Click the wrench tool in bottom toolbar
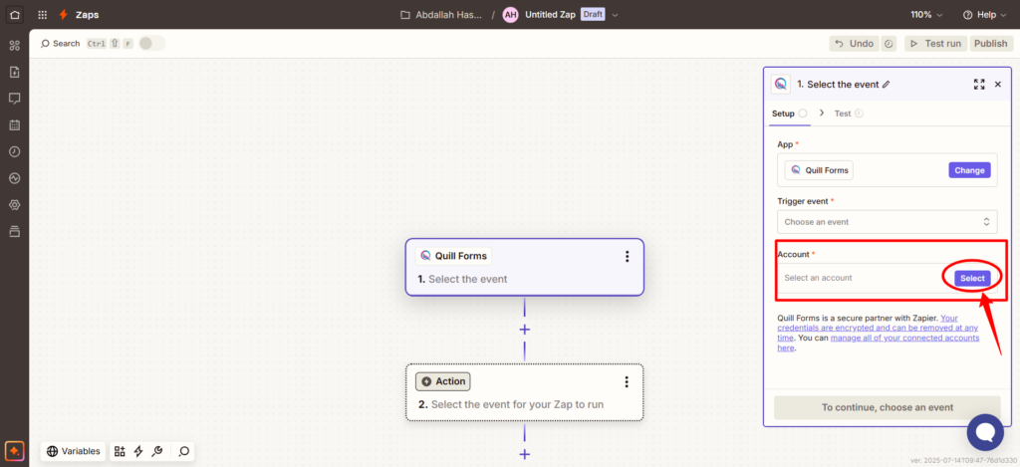The width and height of the screenshot is (1020, 467). click(156, 451)
